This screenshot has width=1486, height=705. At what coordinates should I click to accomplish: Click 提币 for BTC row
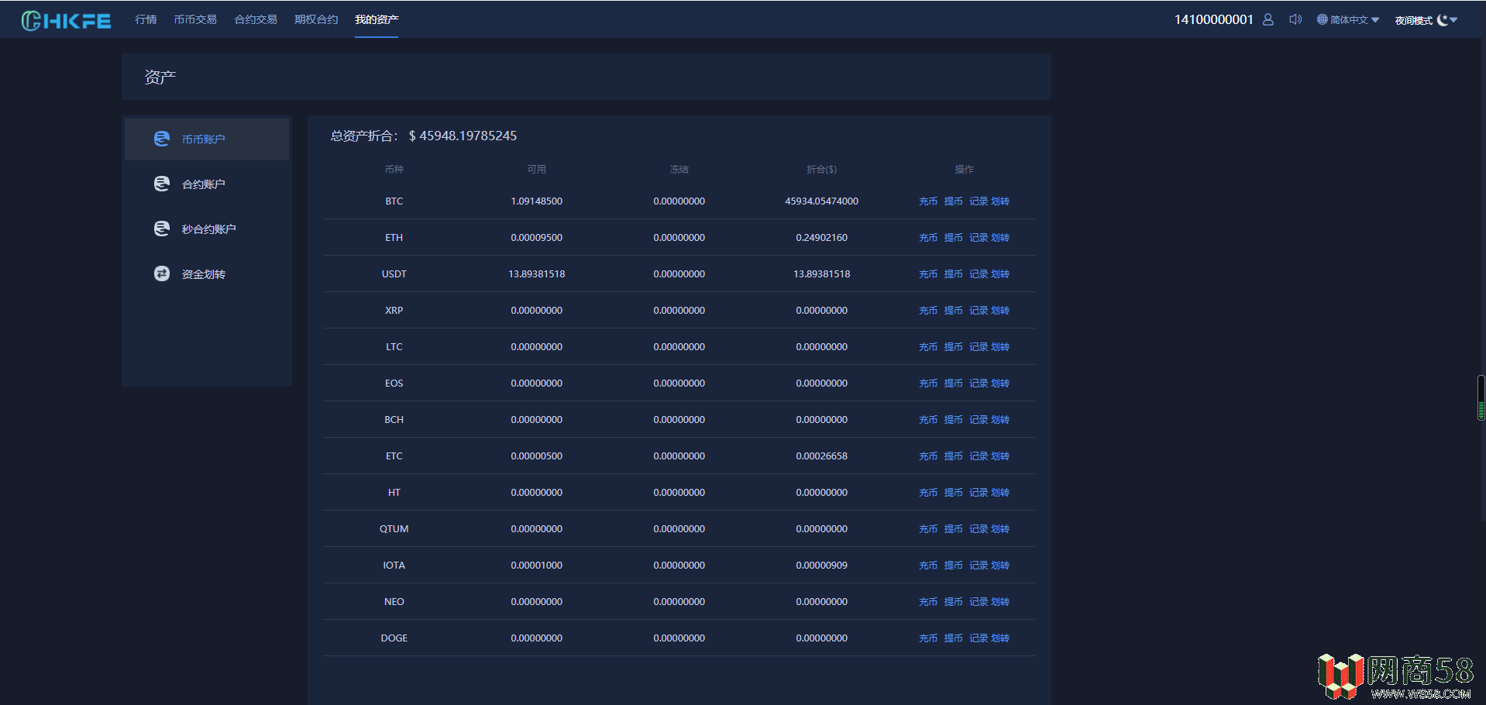pyautogui.click(x=954, y=201)
